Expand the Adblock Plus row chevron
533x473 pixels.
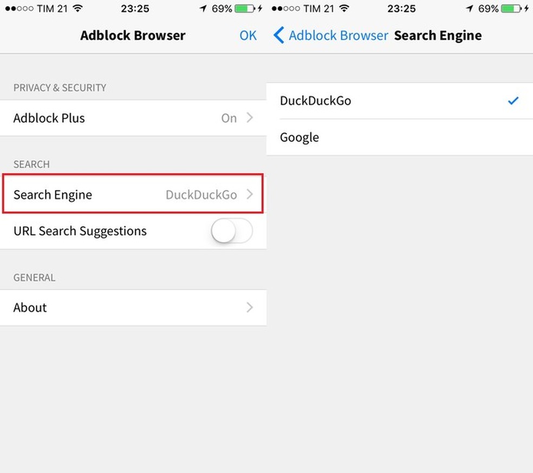tap(250, 118)
